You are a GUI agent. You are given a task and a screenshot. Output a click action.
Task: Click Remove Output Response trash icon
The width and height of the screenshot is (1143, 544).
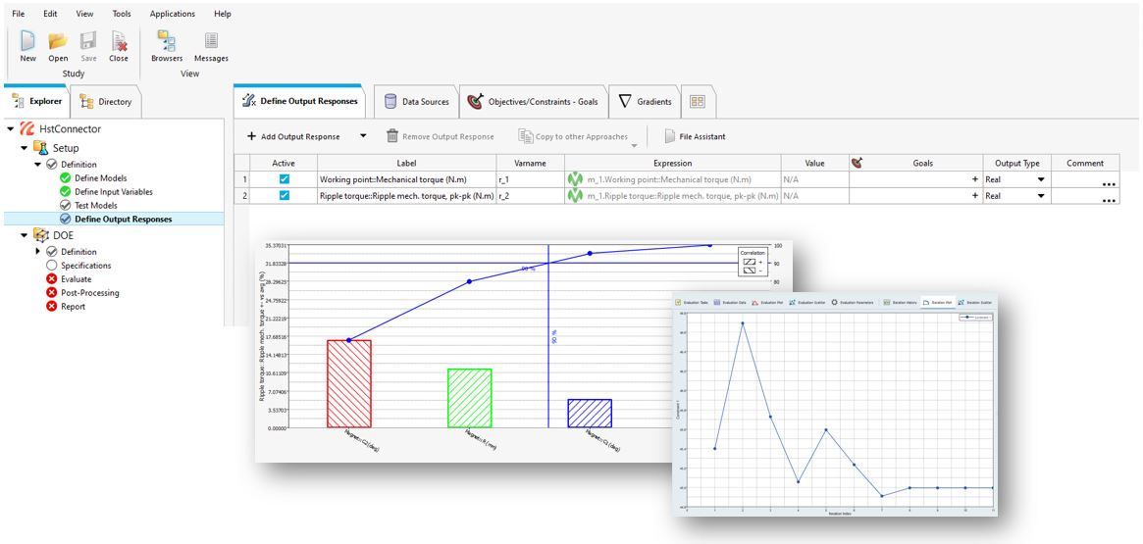tap(392, 137)
